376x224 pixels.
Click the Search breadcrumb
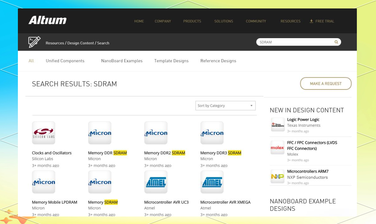[103, 43]
